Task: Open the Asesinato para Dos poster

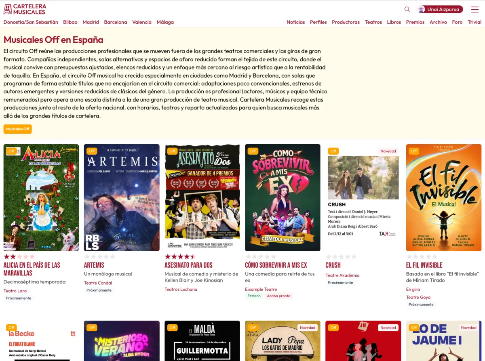Action: pyautogui.click(x=202, y=197)
